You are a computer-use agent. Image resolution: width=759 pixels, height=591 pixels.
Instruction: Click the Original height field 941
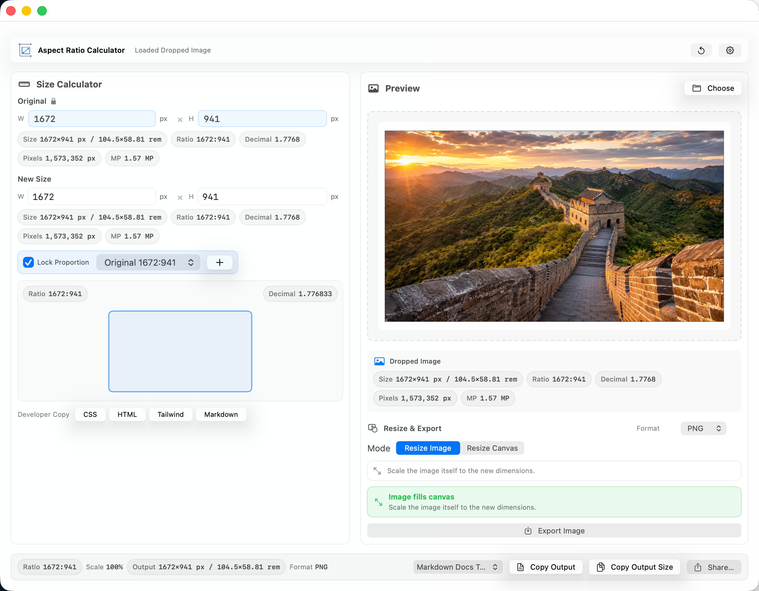coord(262,119)
